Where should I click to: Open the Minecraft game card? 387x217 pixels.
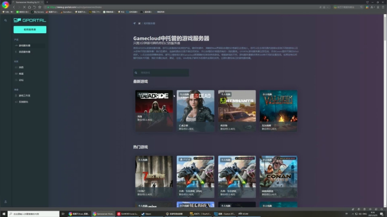tap(196, 205)
